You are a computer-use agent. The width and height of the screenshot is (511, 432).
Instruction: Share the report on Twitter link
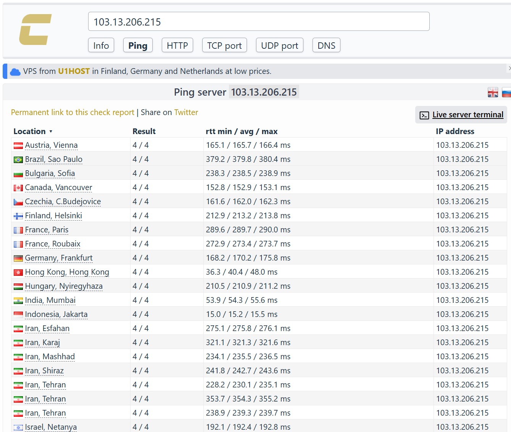coord(186,112)
